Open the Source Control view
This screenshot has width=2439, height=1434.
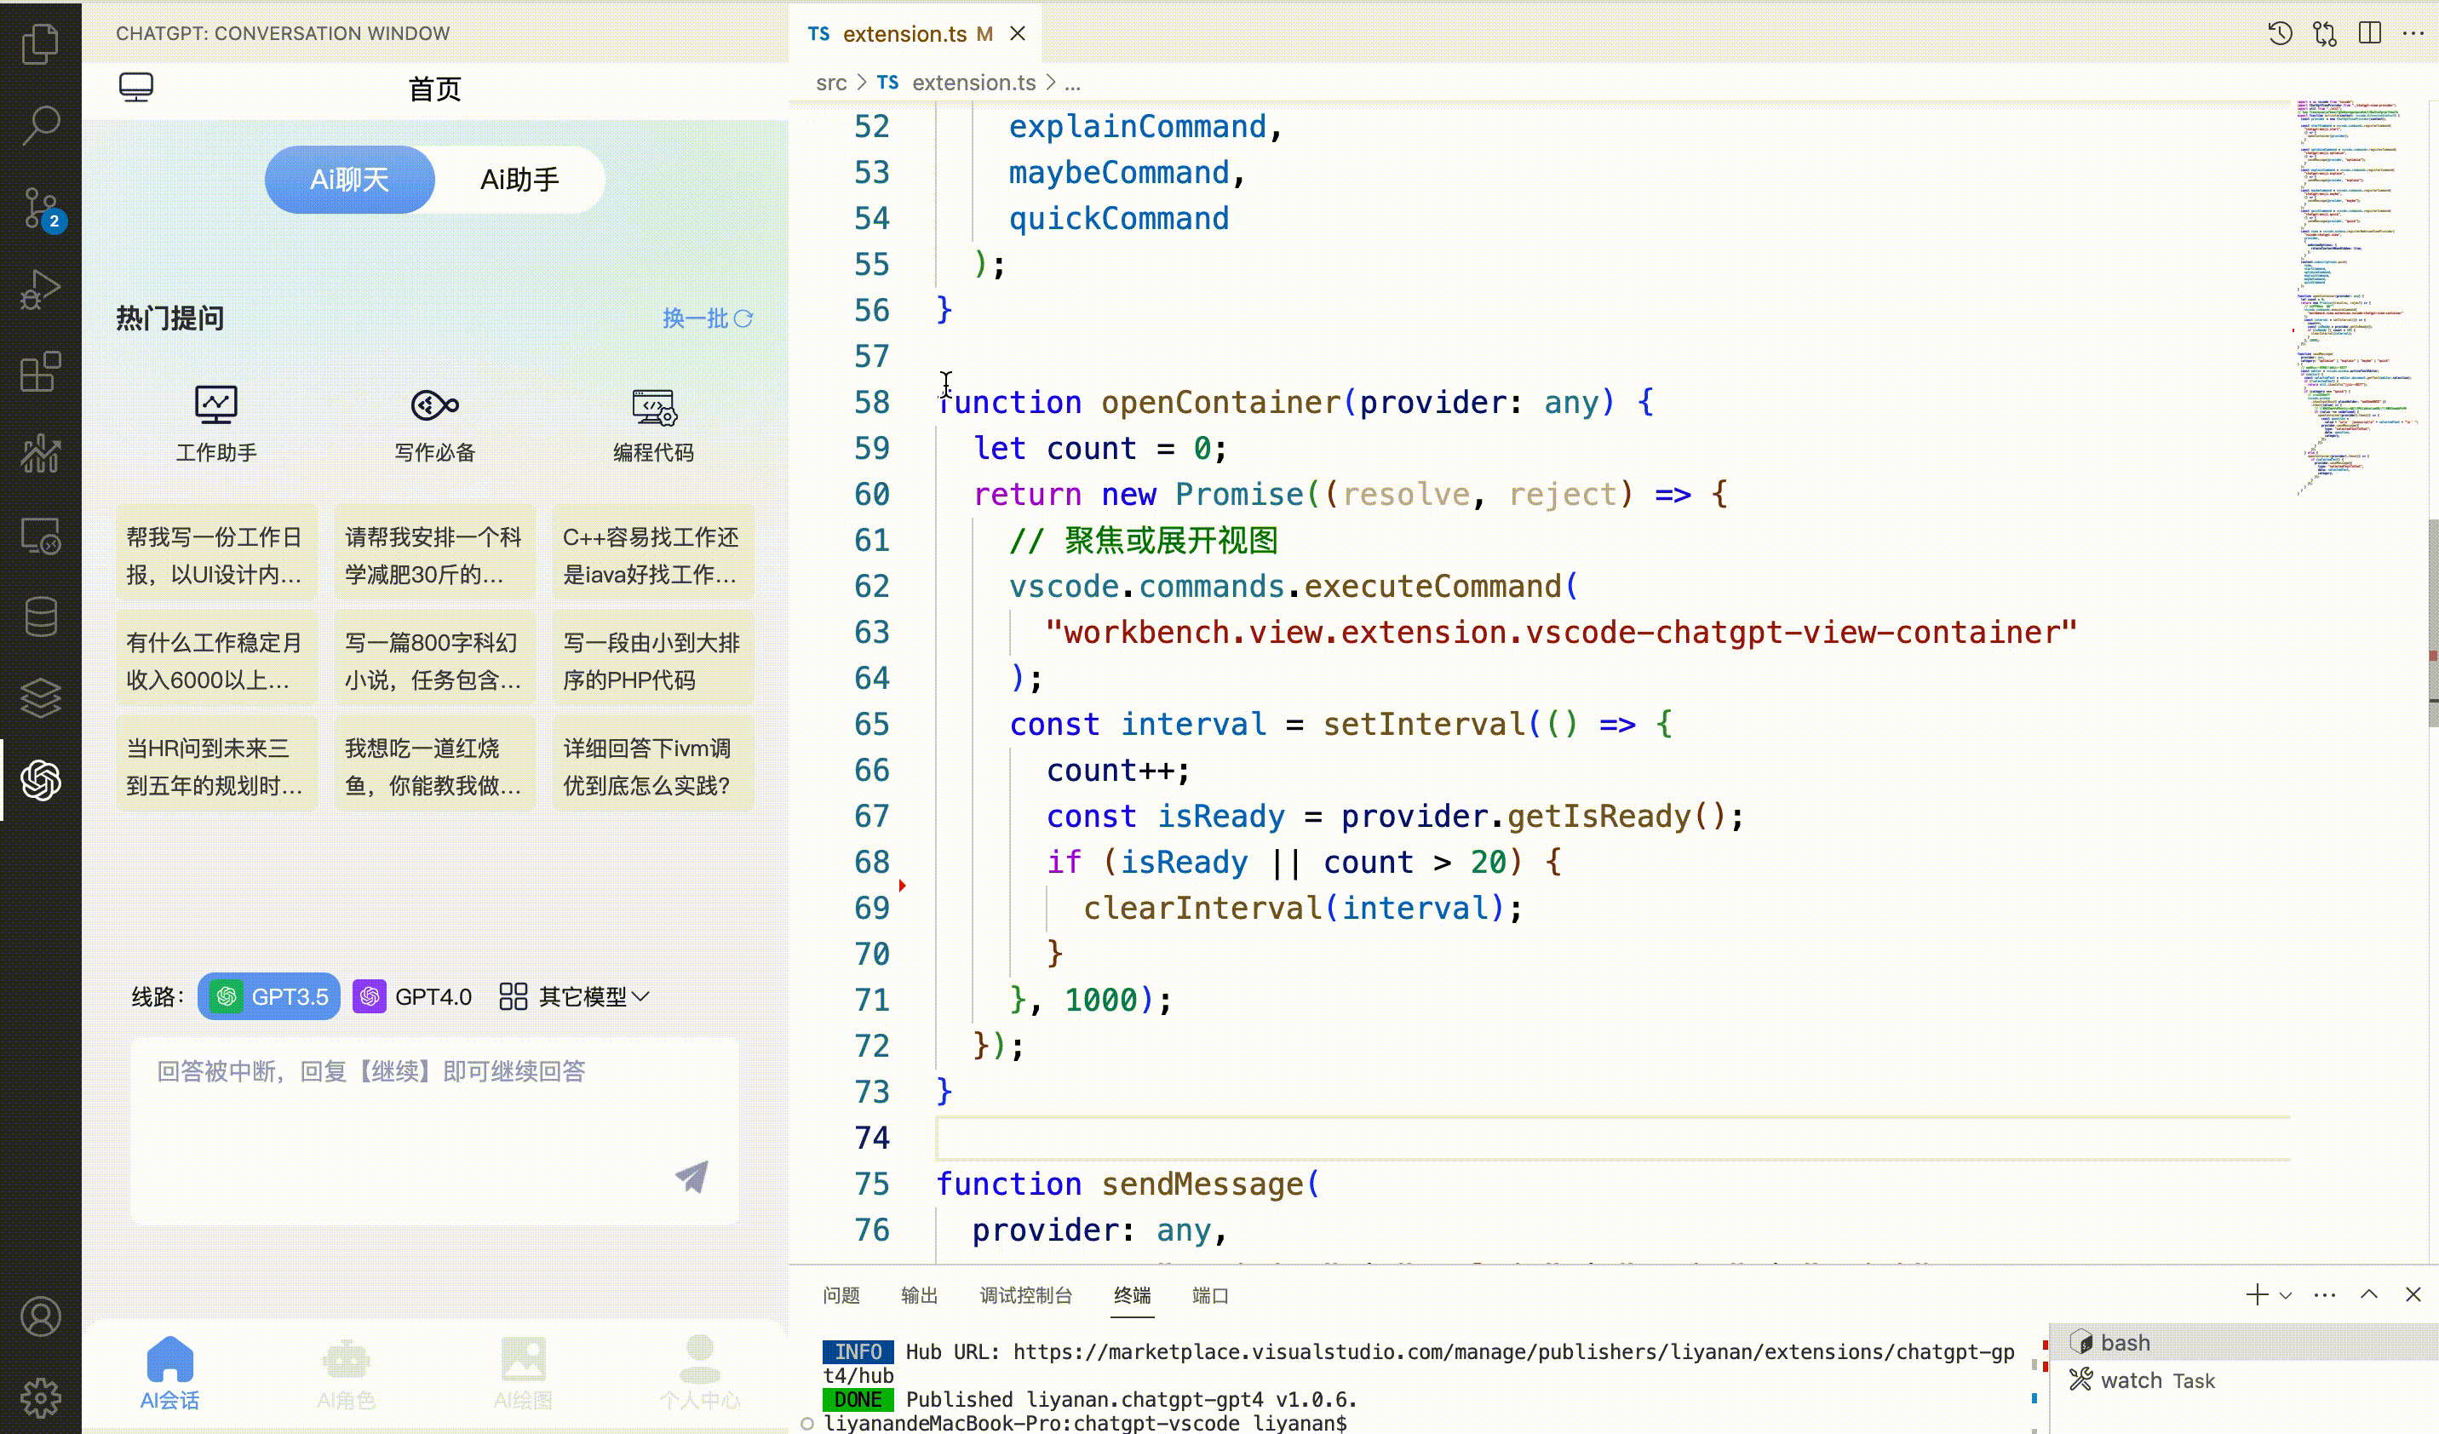[41, 207]
